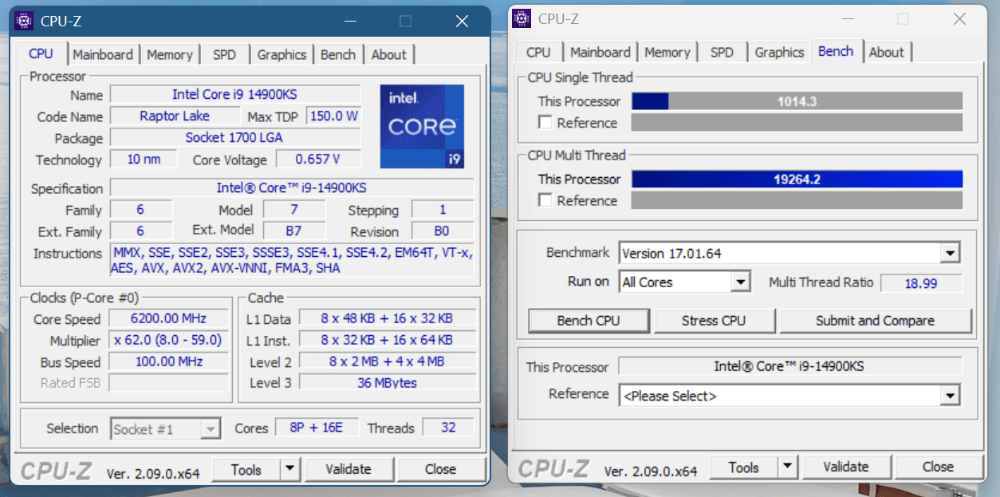Click Revision value B0
This screenshot has height=497, width=1000.
click(443, 231)
